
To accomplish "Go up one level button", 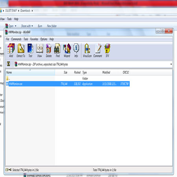I will (x=9, y=64).
